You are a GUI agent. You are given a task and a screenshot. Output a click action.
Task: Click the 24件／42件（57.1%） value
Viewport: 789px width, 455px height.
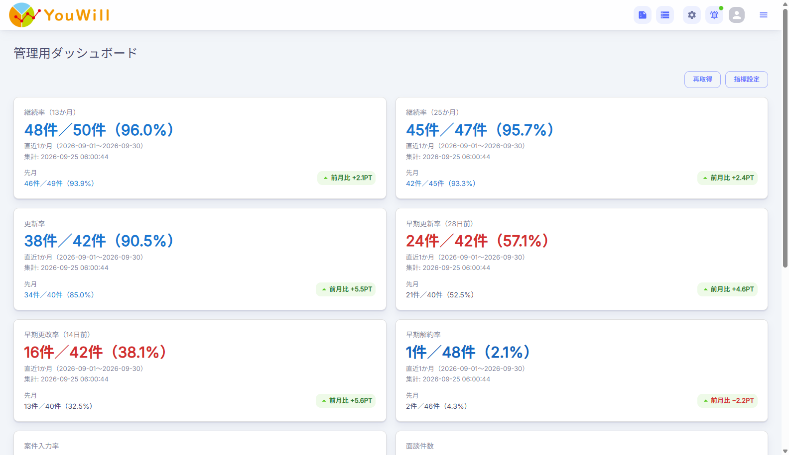[478, 241]
